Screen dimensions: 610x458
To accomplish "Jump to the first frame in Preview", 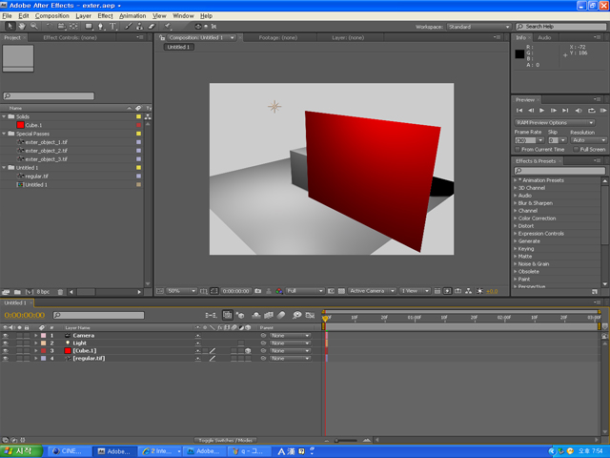I will (x=519, y=111).
